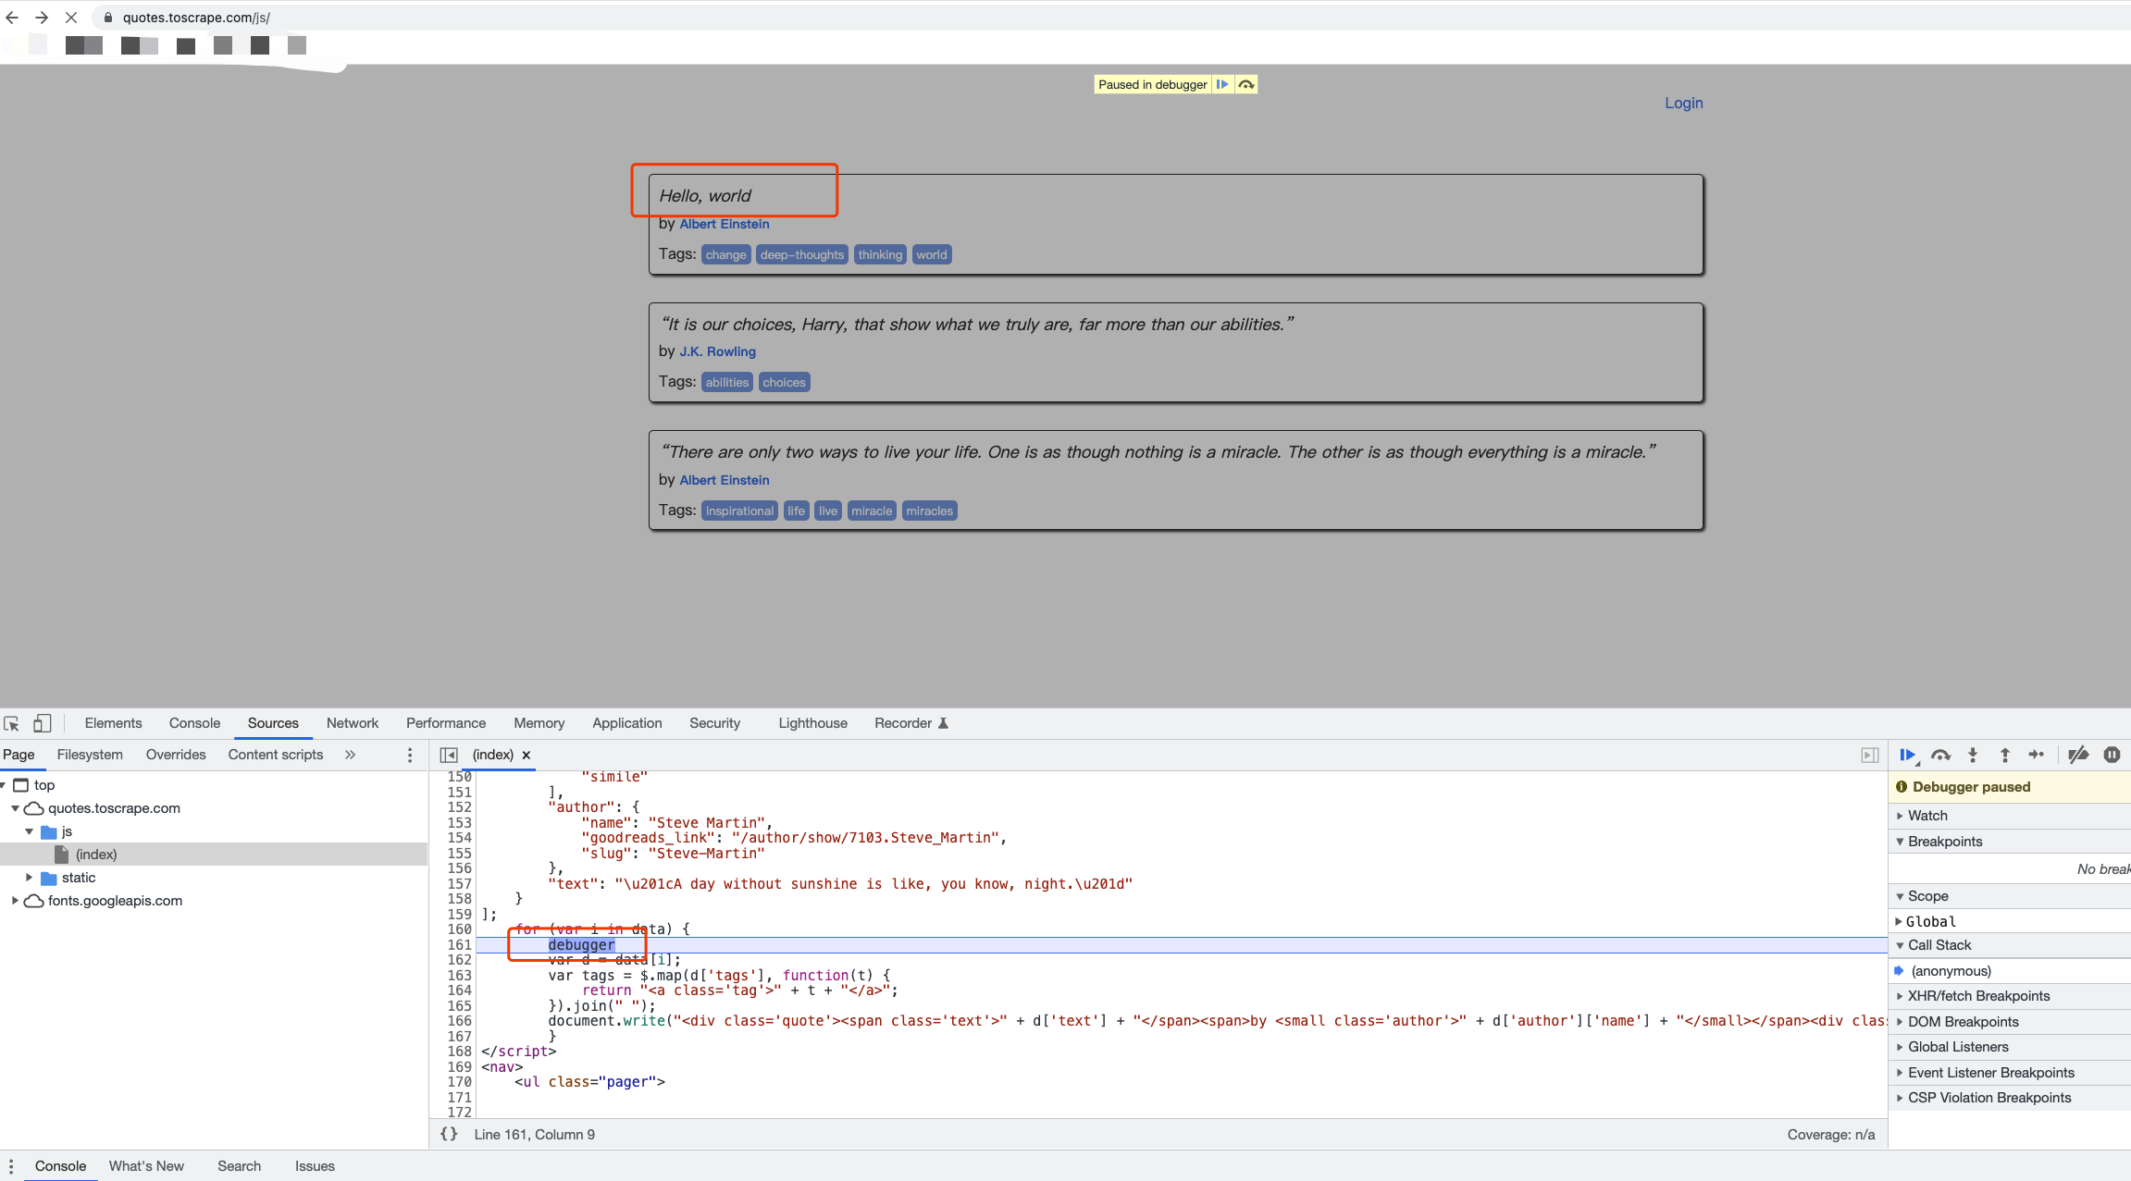
Task: Click the Login link
Action: click(1683, 103)
